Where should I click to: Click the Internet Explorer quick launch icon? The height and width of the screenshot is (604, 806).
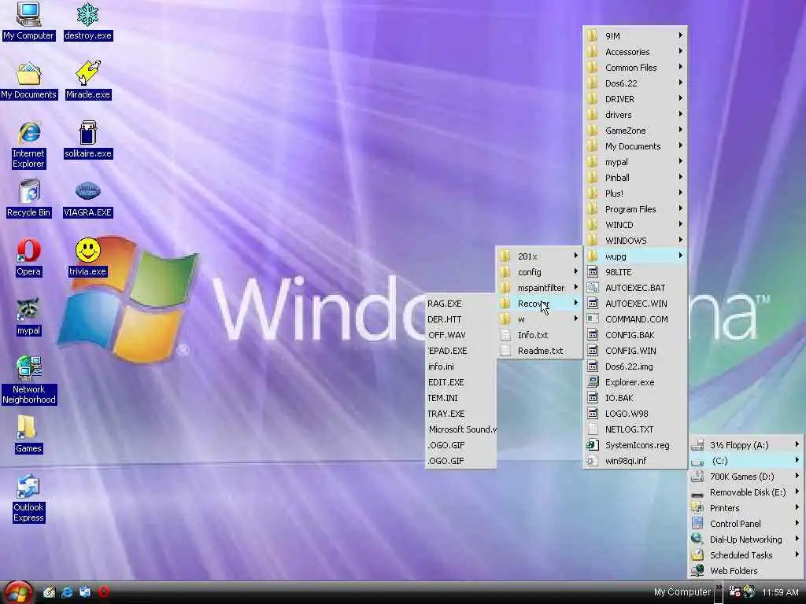(67, 592)
